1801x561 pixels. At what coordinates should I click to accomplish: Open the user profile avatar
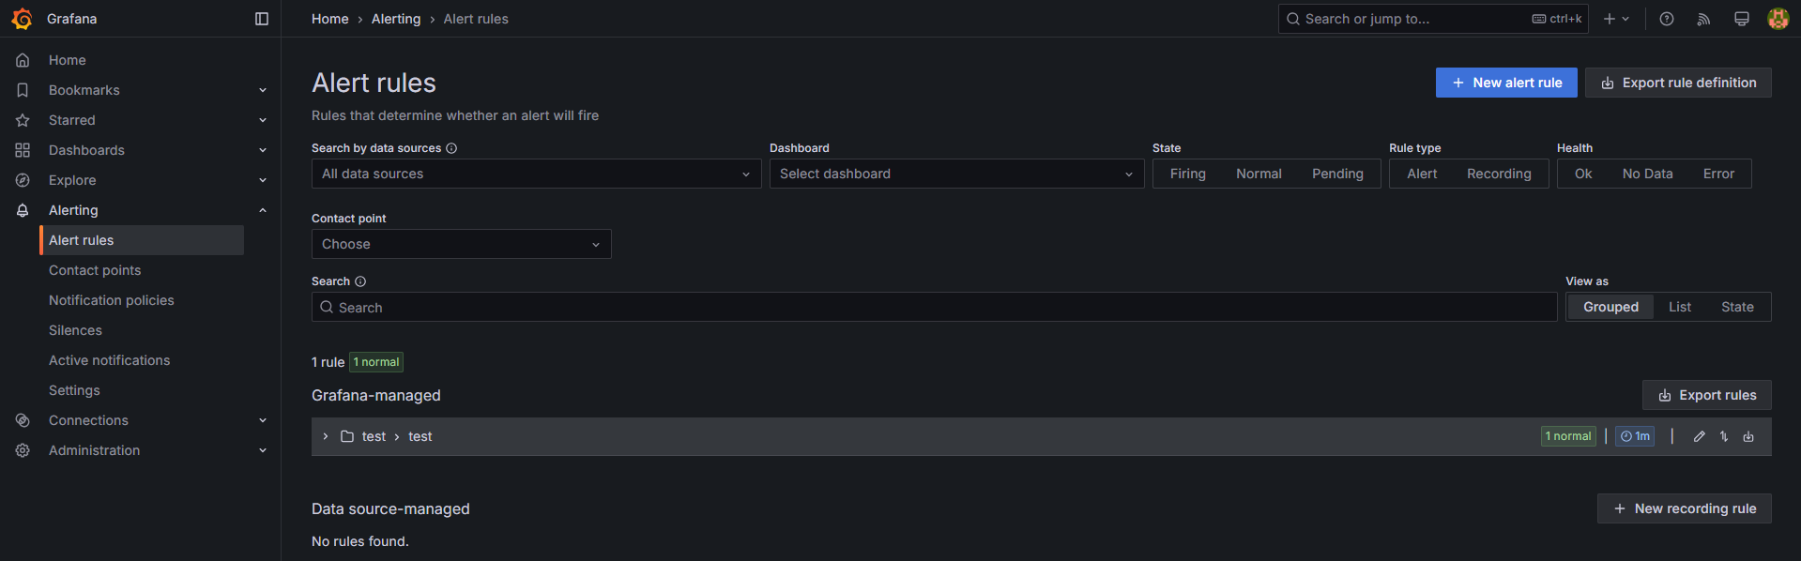pos(1778,19)
